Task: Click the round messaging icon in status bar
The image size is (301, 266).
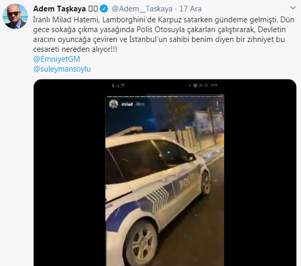Action: click(195, 86)
